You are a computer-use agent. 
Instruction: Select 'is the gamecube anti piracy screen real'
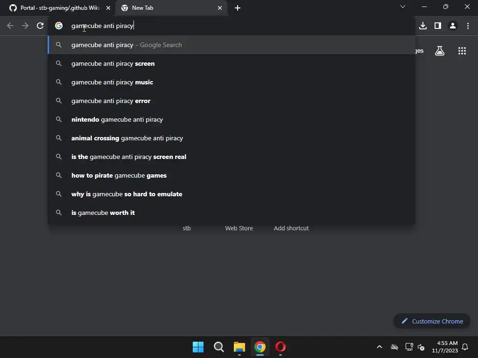tap(232, 157)
